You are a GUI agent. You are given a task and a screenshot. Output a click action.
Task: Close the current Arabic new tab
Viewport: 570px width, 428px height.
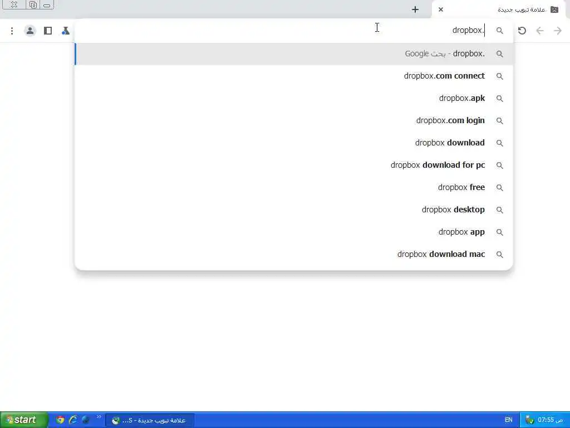click(441, 9)
